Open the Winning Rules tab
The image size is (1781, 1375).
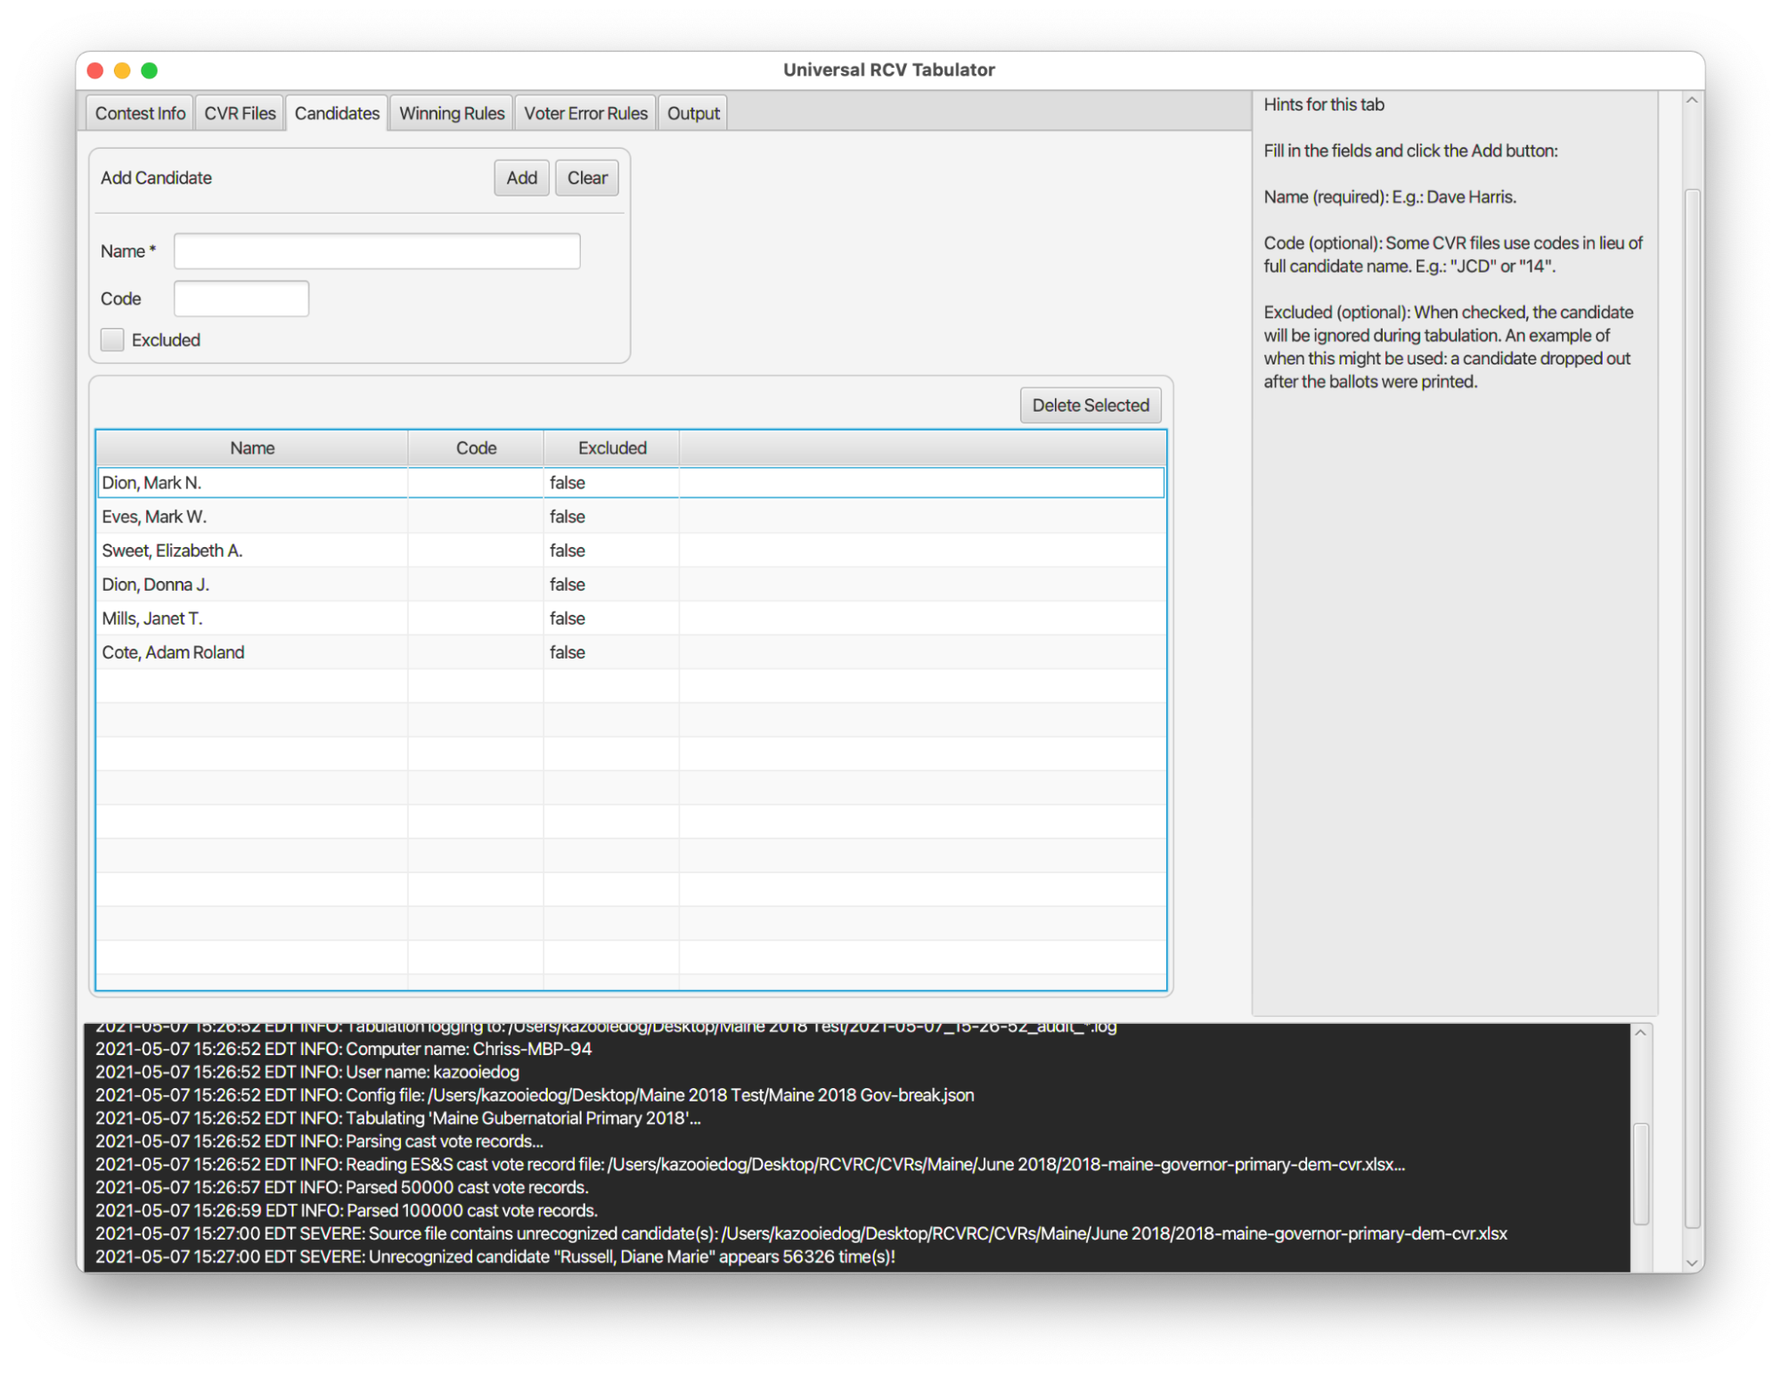click(x=452, y=113)
